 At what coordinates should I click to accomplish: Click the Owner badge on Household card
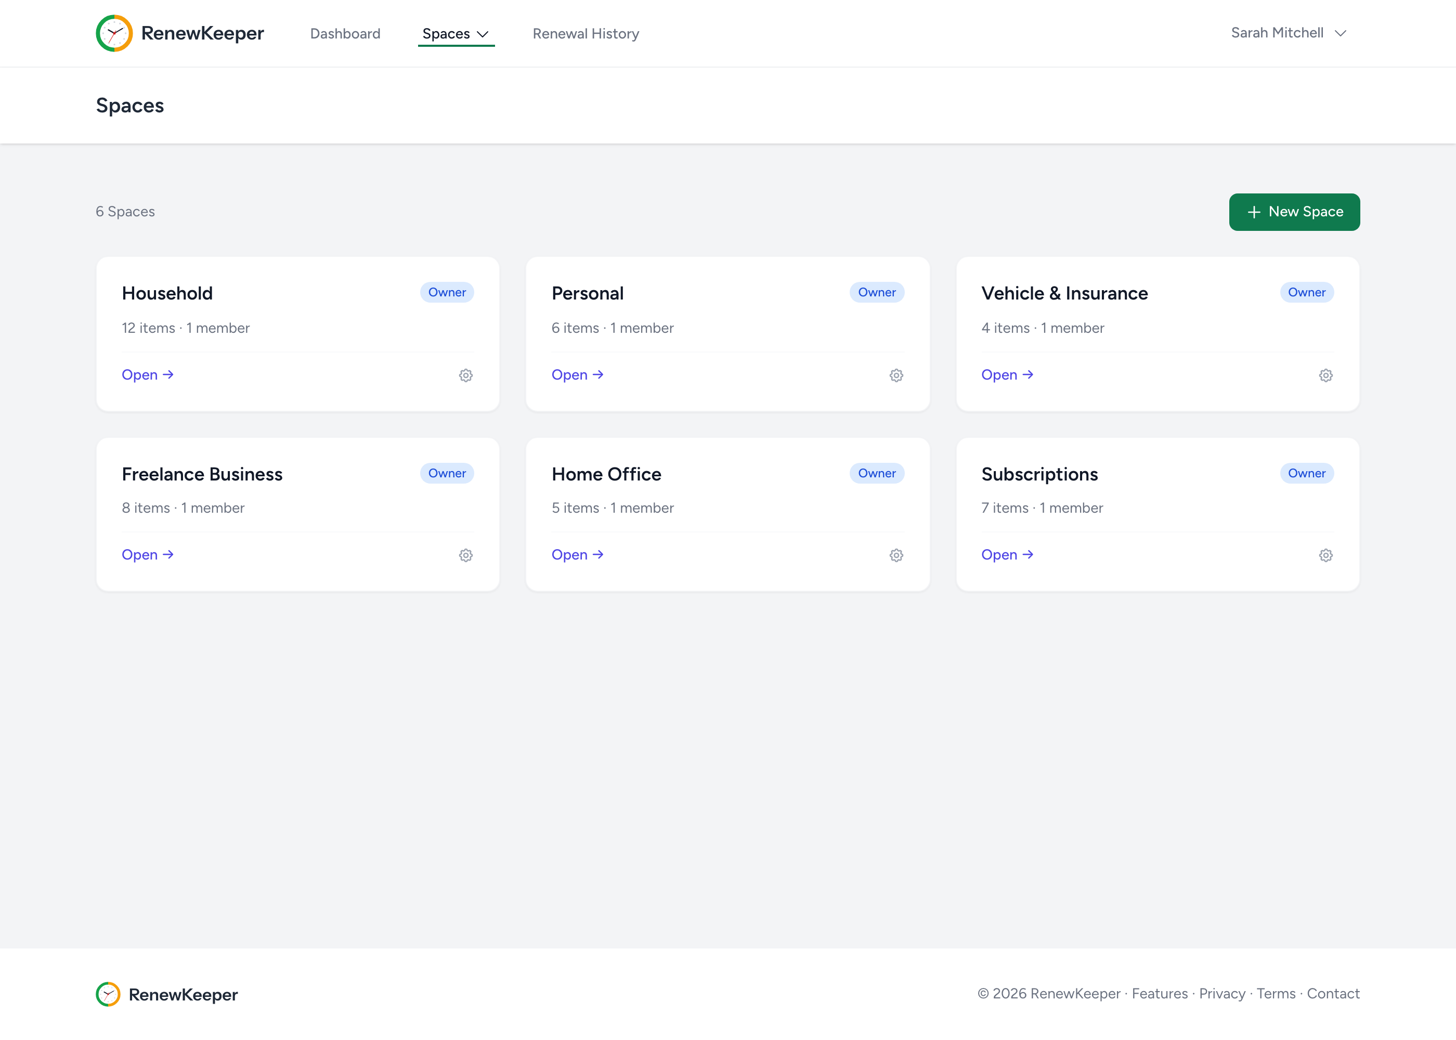click(447, 292)
